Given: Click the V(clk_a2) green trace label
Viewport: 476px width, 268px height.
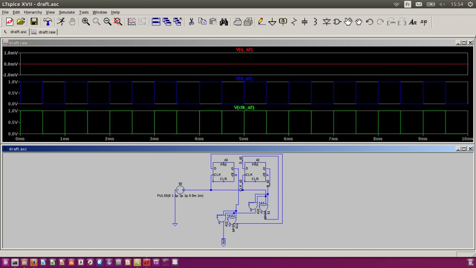Looking at the screenshot, I should click(244, 107).
